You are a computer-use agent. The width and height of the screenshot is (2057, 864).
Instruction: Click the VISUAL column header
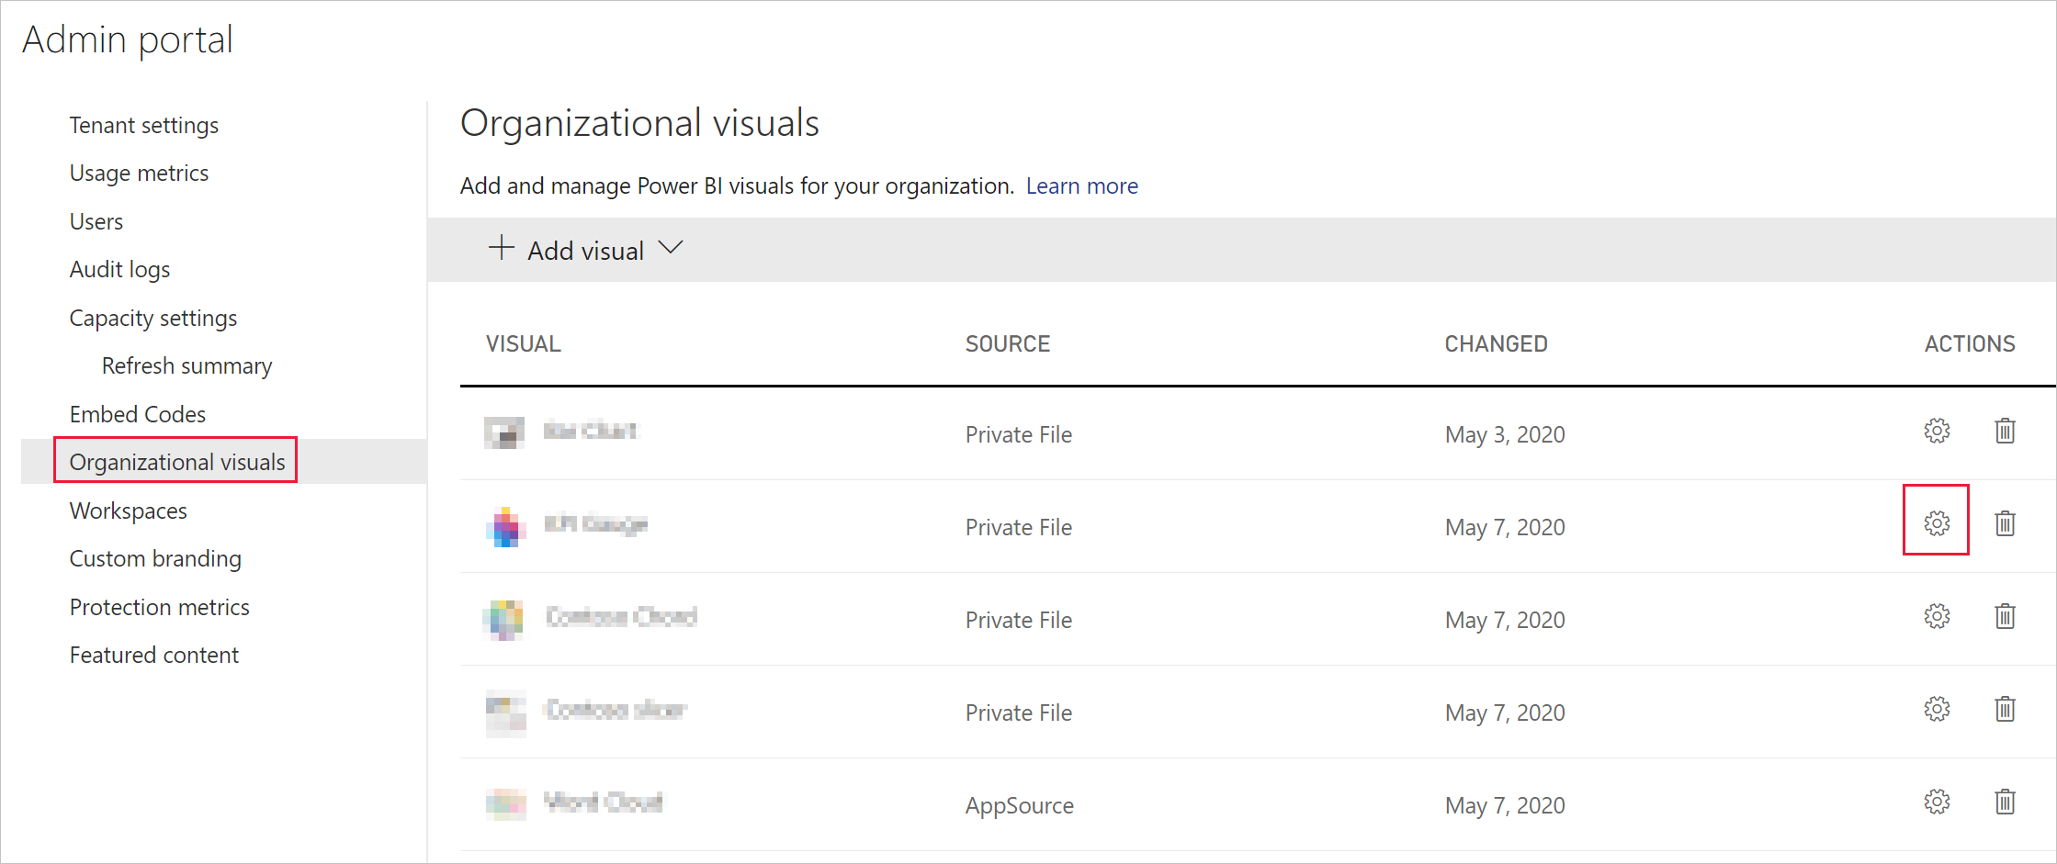click(x=523, y=343)
